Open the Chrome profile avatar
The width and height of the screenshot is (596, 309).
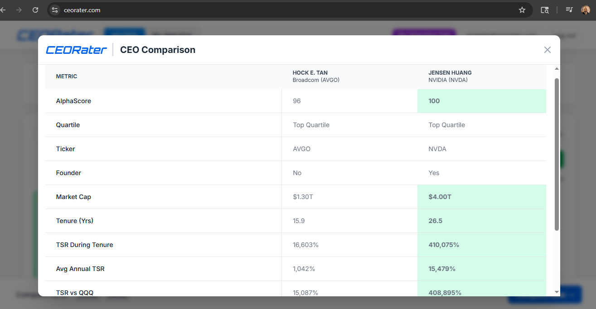click(x=586, y=10)
